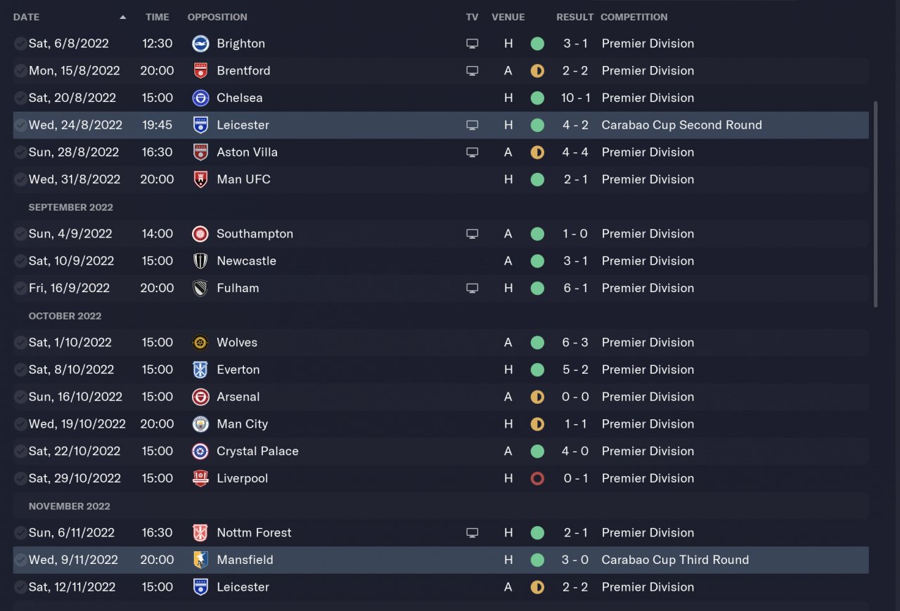This screenshot has height=611, width=900.
Task: Click TV icon on Brentford fixture
Action: pos(472,71)
